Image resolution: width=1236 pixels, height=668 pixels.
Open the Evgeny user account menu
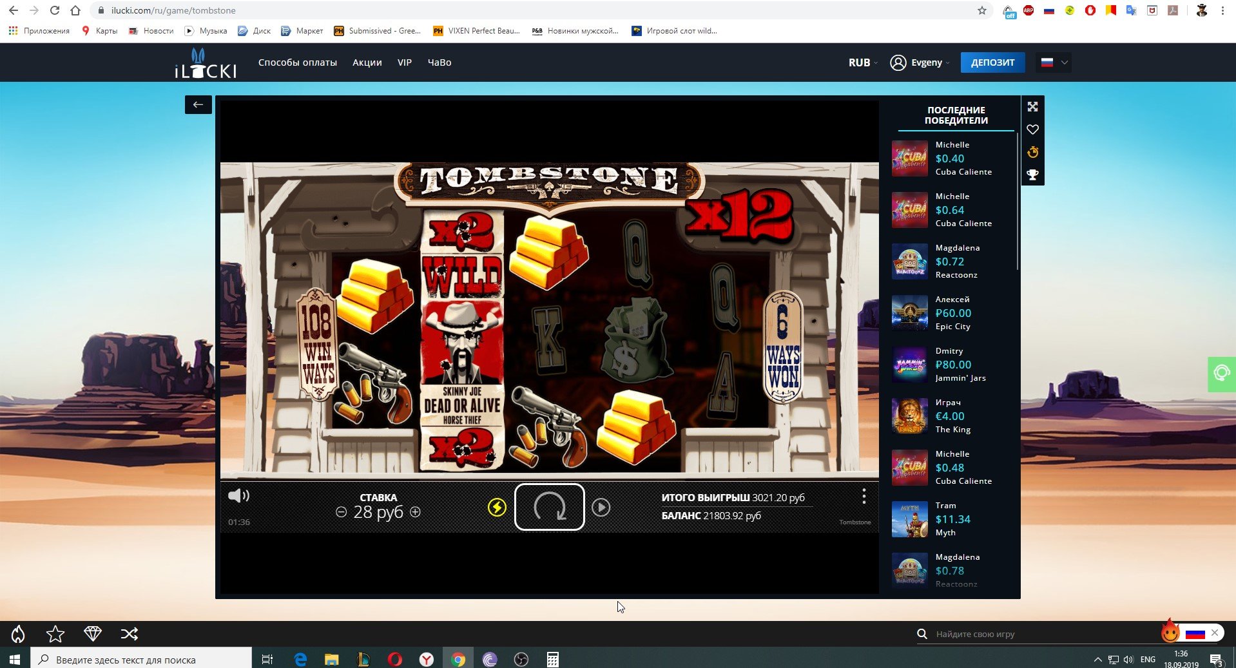pos(920,62)
